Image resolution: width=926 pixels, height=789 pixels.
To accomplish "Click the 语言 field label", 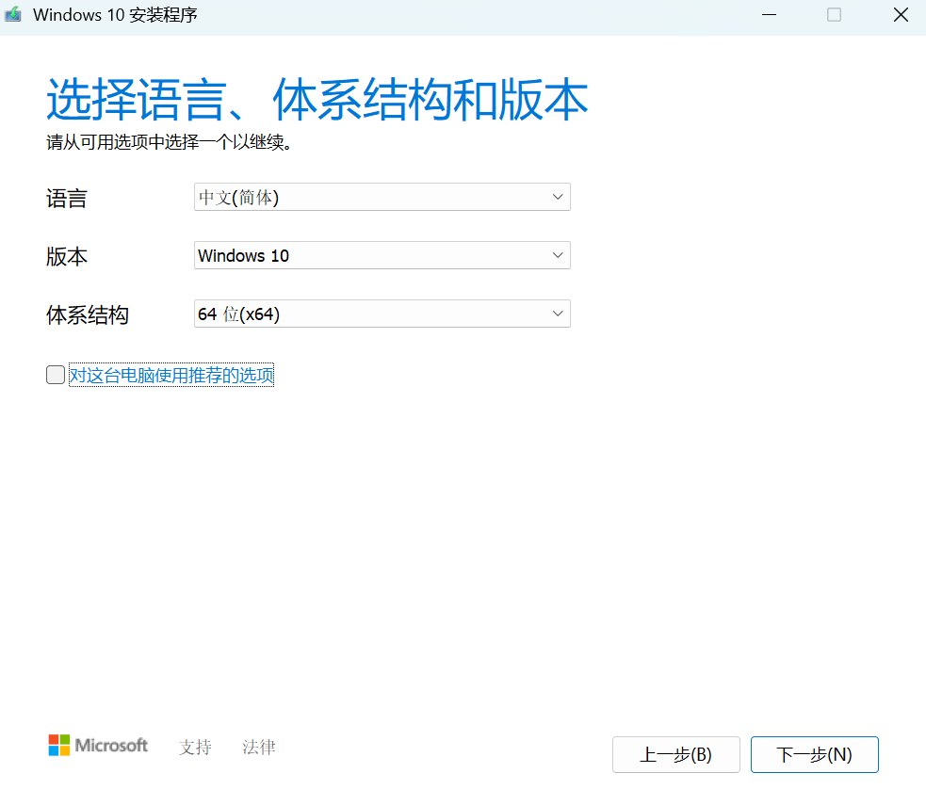I will click(x=67, y=199).
